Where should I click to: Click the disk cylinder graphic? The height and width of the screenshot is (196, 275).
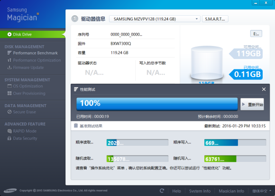[207, 63]
